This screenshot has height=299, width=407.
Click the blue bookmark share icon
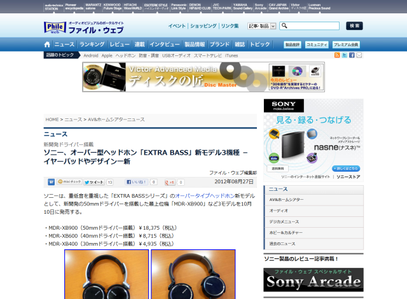coord(51,182)
